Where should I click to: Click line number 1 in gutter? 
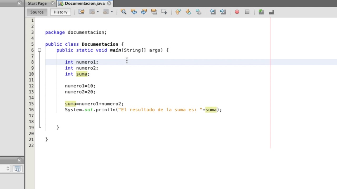(32, 20)
